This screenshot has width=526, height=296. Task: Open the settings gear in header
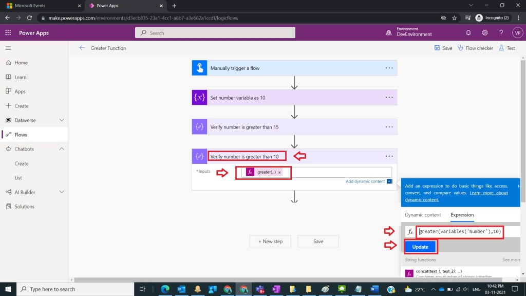[485, 32]
